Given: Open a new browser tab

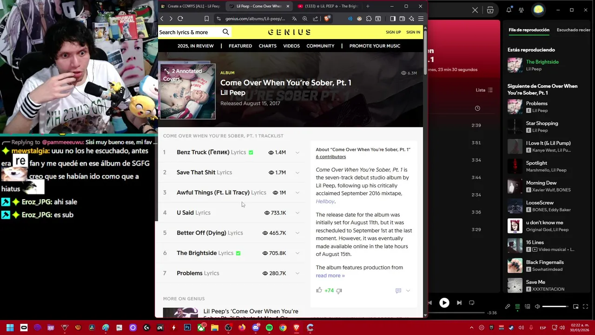Looking at the screenshot, I should click(x=368, y=6).
